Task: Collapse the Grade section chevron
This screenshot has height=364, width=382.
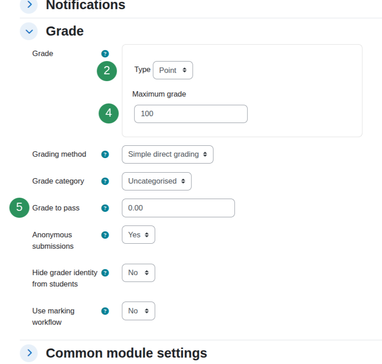Action: pos(29,31)
